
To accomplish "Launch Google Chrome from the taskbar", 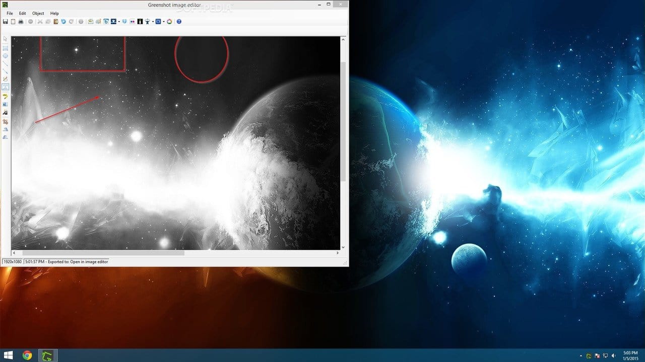I will tap(27, 355).
